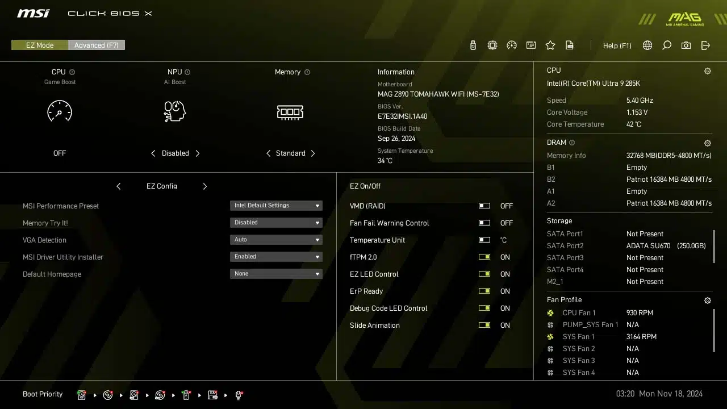Select the last network boot device icon

tap(239, 395)
